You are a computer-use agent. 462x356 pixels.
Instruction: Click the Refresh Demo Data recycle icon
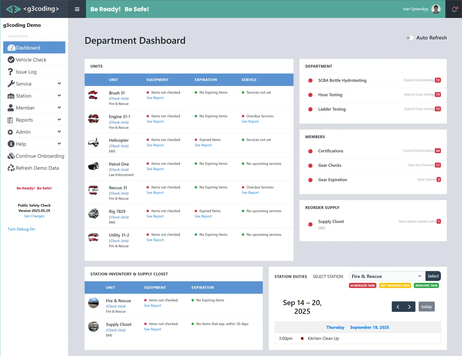point(11,168)
